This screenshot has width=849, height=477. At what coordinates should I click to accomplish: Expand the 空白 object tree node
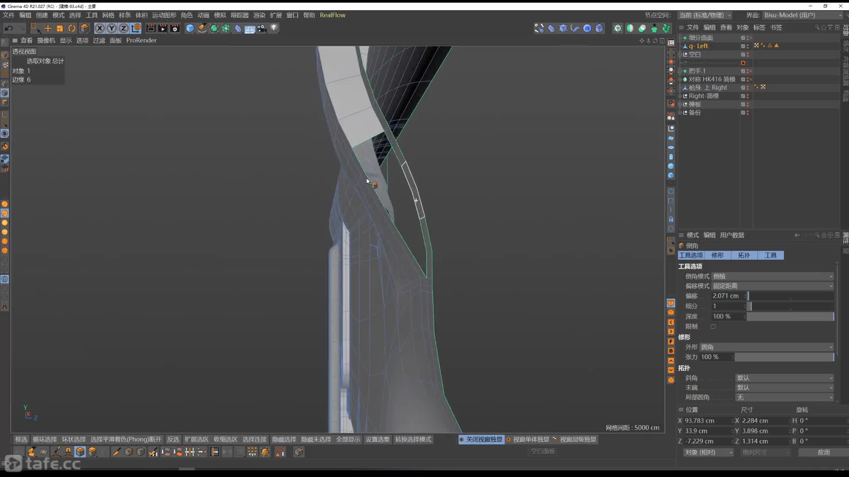point(680,55)
